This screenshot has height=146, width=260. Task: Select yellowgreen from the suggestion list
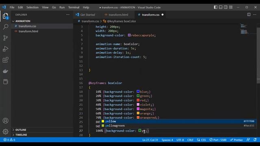[x=178, y=126]
